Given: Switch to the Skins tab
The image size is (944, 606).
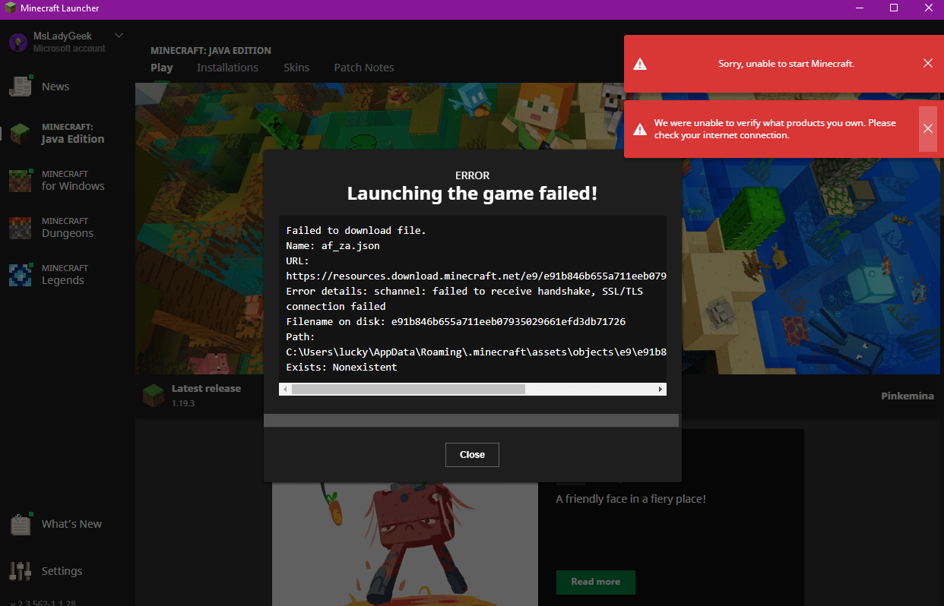Looking at the screenshot, I should point(296,68).
